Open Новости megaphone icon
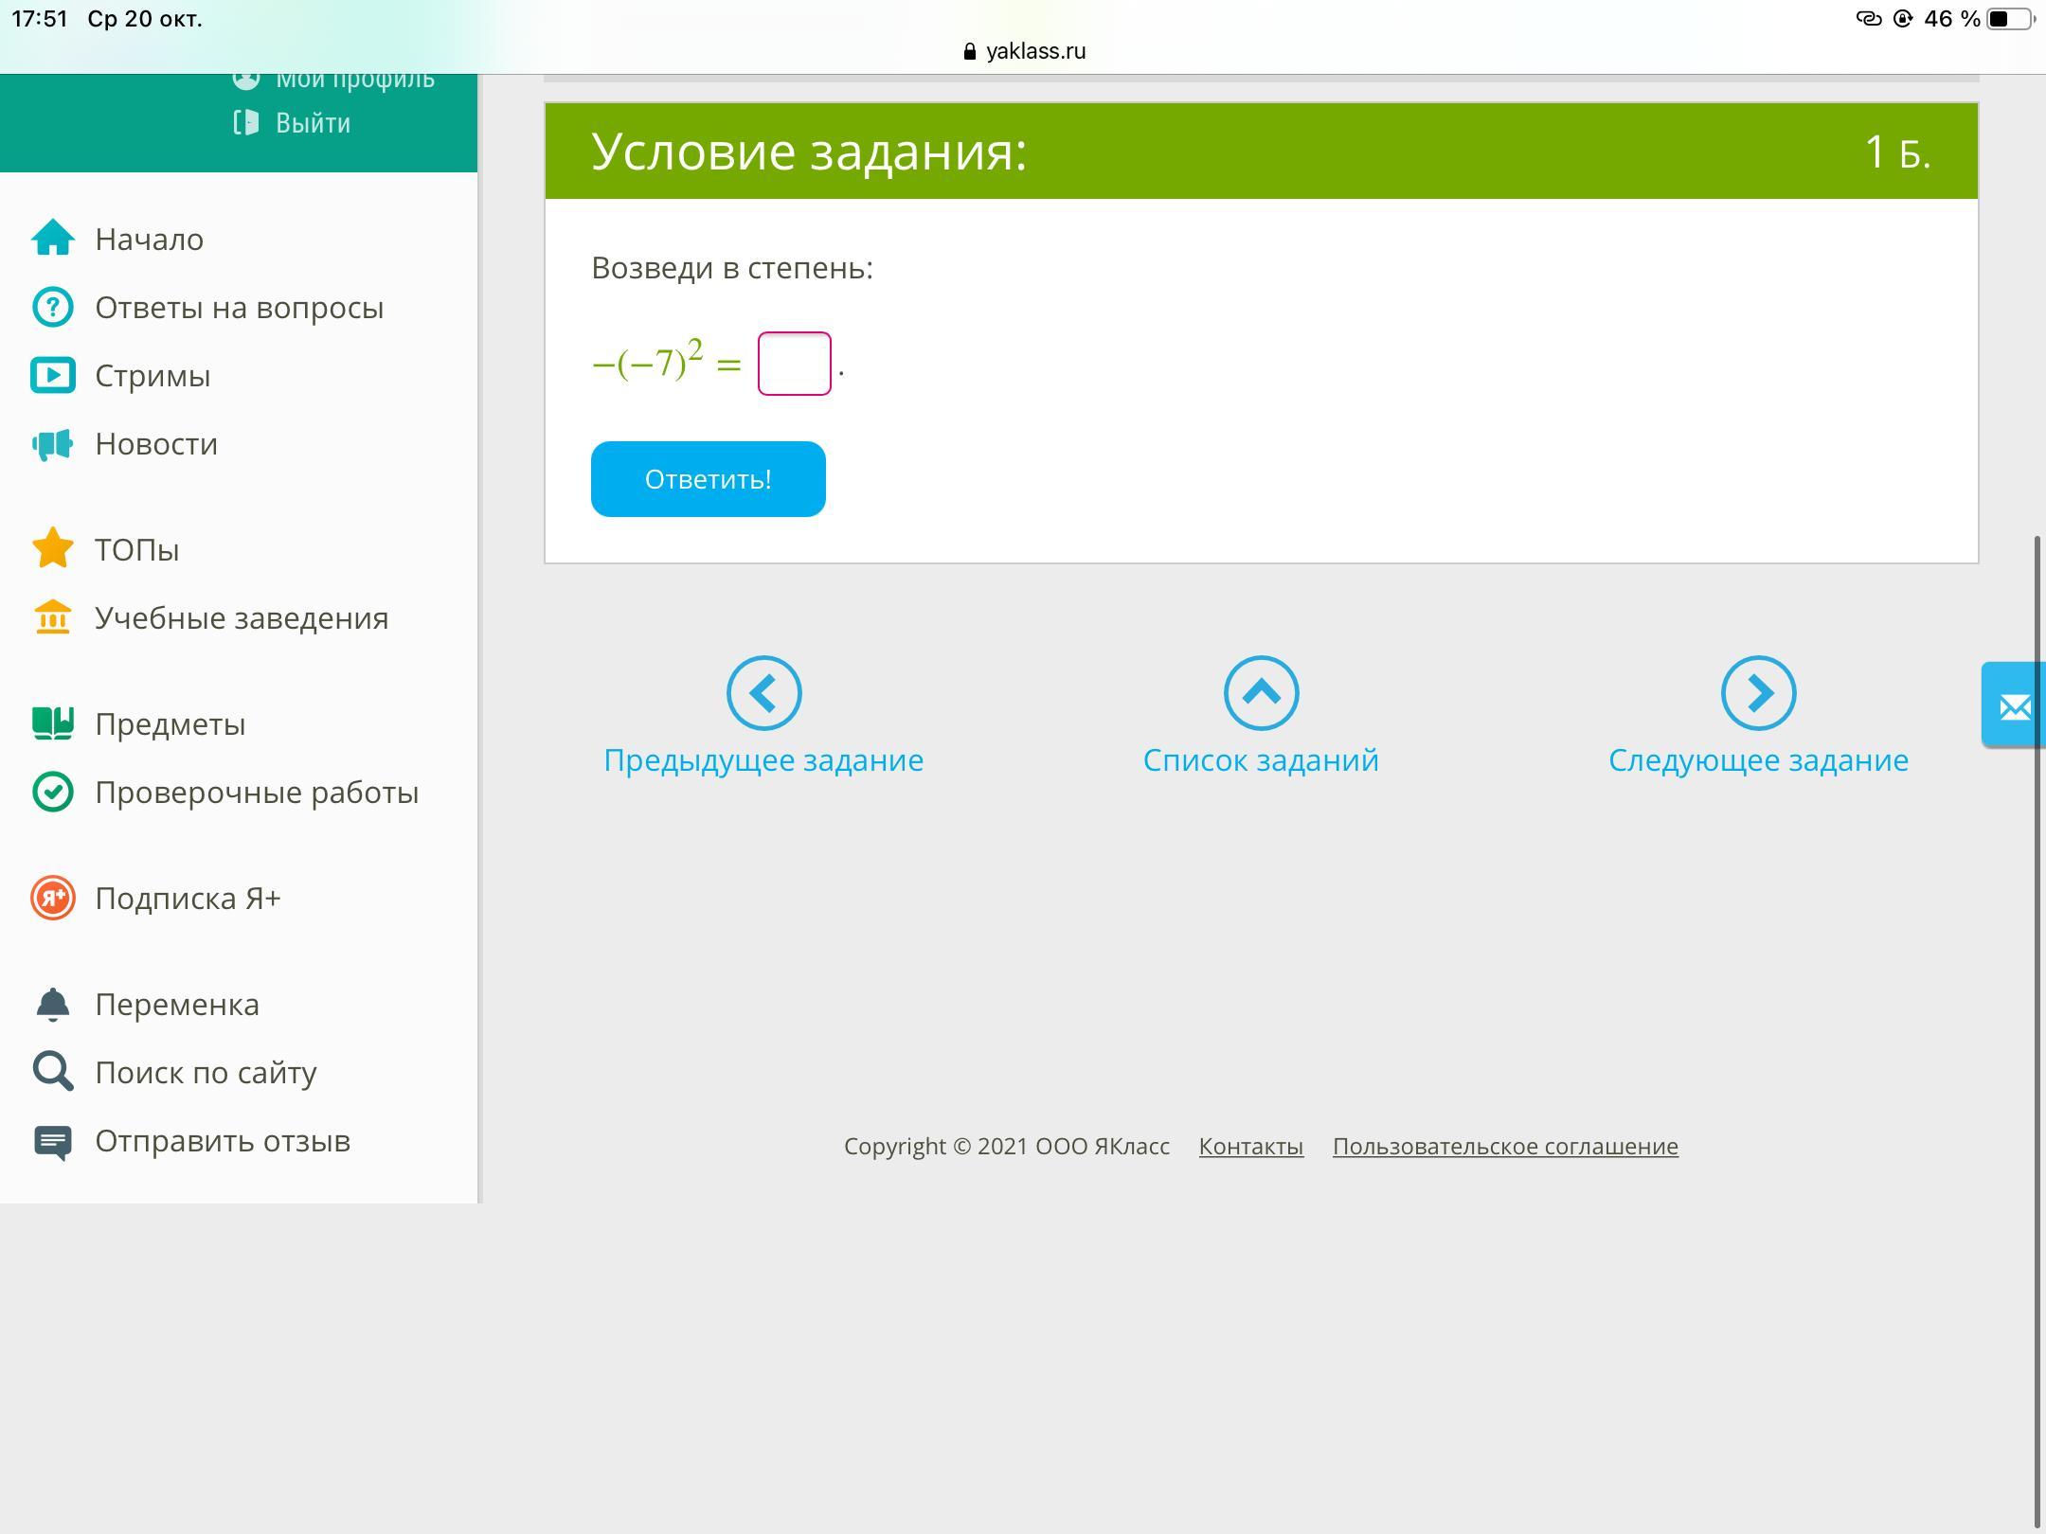 (x=53, y=444)
